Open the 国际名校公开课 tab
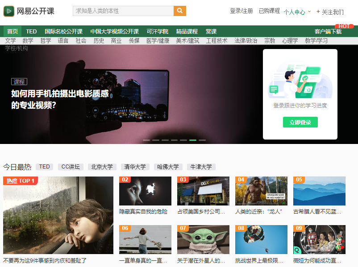The height and width of the screenshot is (267, 358). pos(64,31)
